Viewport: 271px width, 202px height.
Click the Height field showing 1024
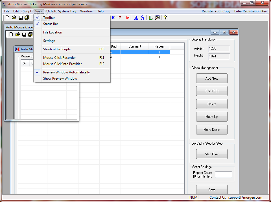[x=219, y=56]
